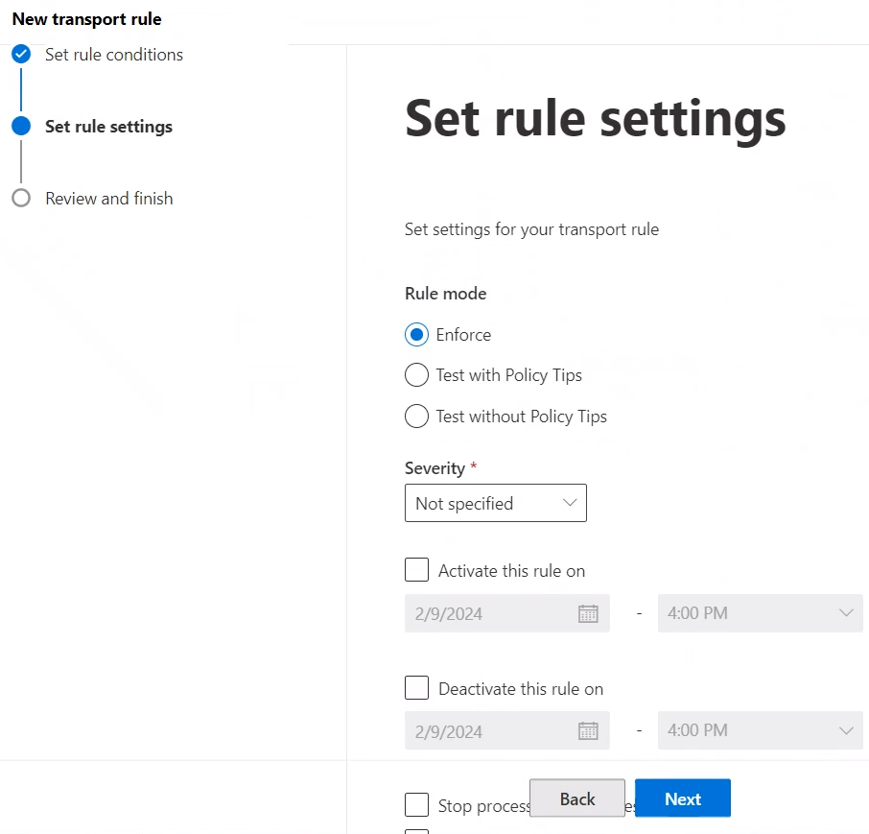Expand the deactivation time 4:00 PM dropdown
This screenshot has height=834, width=869.
coord(760,731)
